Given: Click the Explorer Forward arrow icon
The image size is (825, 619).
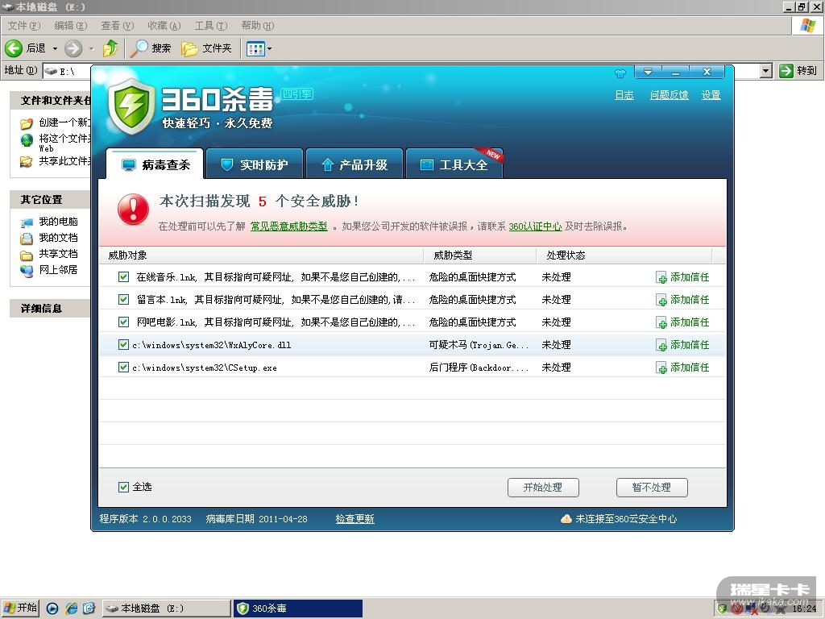Looking at the screenshot, I should [x=73, y=48].
